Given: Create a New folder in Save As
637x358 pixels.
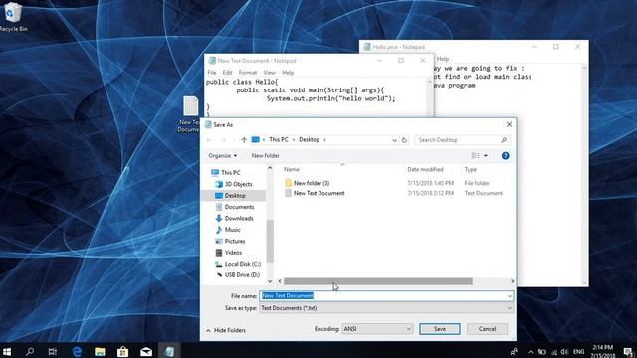Looking at the screenshot, I should pyautogui.click(x=266, y=156).
